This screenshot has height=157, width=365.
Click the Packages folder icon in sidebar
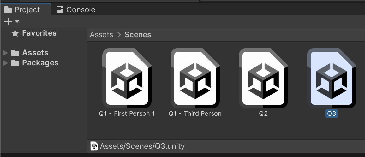[15, 63]
